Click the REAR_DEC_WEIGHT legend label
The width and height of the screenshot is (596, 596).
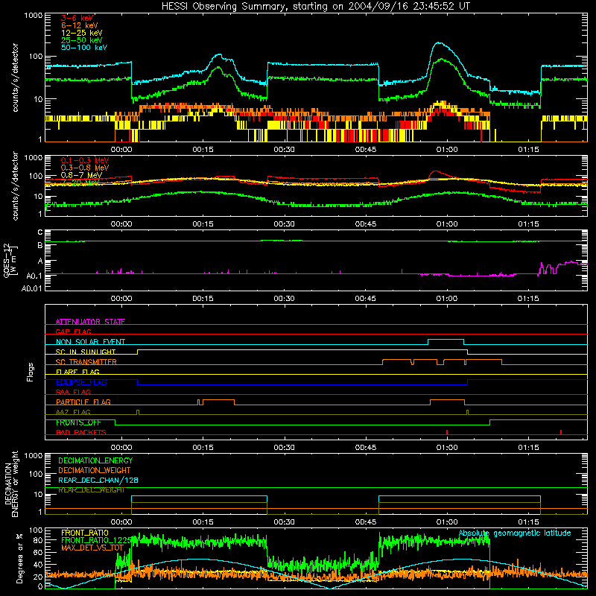pos(91,490)
